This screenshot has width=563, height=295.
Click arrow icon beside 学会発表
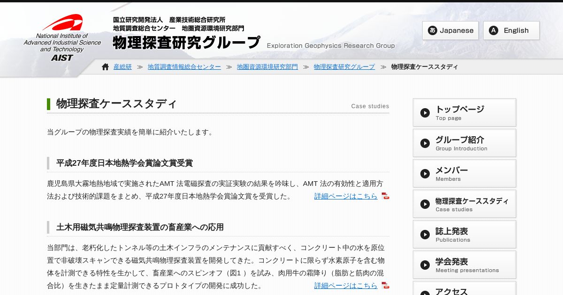point(425,265)
